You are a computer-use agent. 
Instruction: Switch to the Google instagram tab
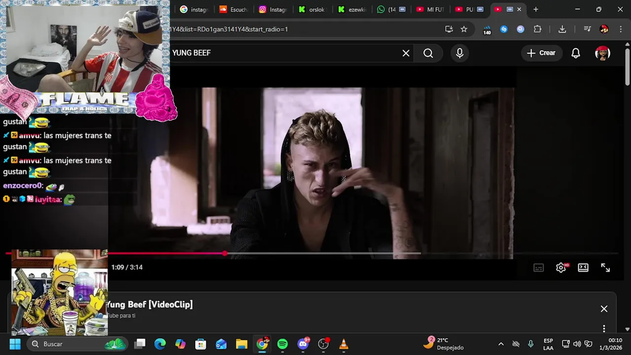pyautogui.click(x=194, y=9)
